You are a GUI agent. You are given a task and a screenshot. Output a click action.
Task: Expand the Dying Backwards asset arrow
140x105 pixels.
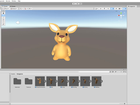45,81
